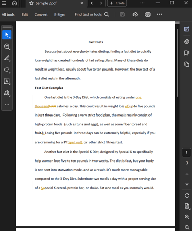Switch to the Sample 2.pdf tab
192x231 pixels.
tap(56, 3)
